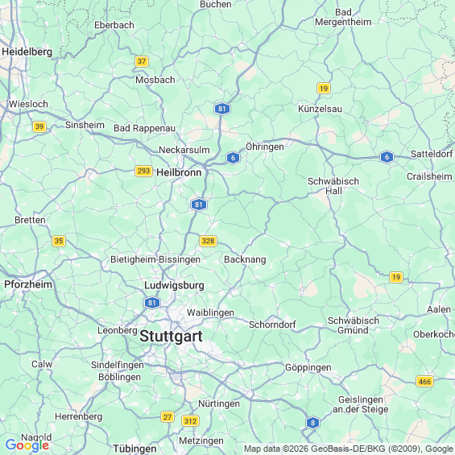455x455 pixels.
Task: Click the Bad Mergentheim town label
Action: [x=343, y=17]
